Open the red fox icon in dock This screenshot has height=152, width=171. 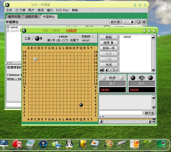[17, 144]
